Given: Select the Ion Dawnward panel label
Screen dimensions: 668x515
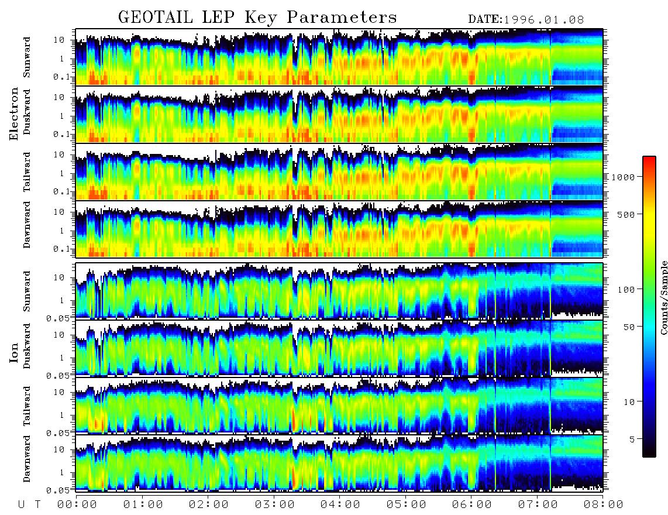Looking at the screenshot, I should click(27, 459).
